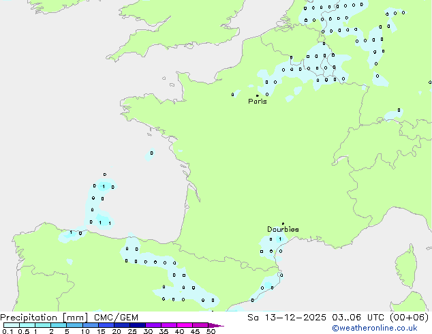Click the Dourbies location dot marker
The width and height of the screenshot is (432, 334).
click(x=283, y=224)
